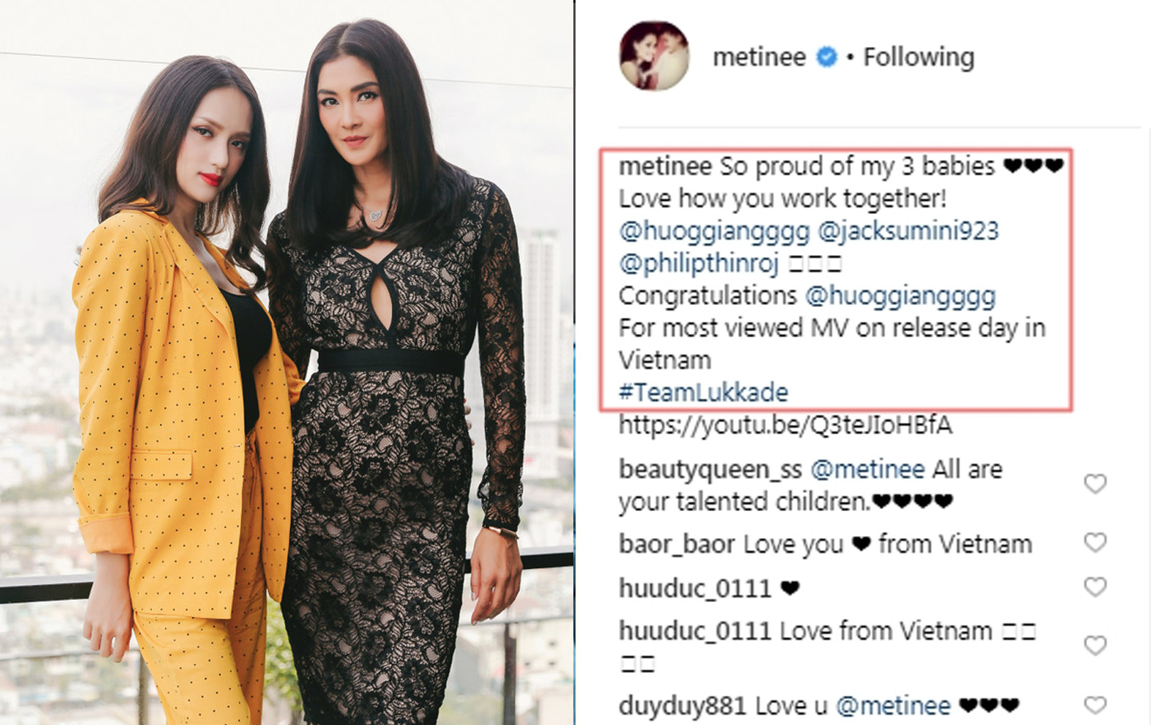
Task: Heart the 'Love from Vietnam' comment
Action: (x=1095, y=645)
